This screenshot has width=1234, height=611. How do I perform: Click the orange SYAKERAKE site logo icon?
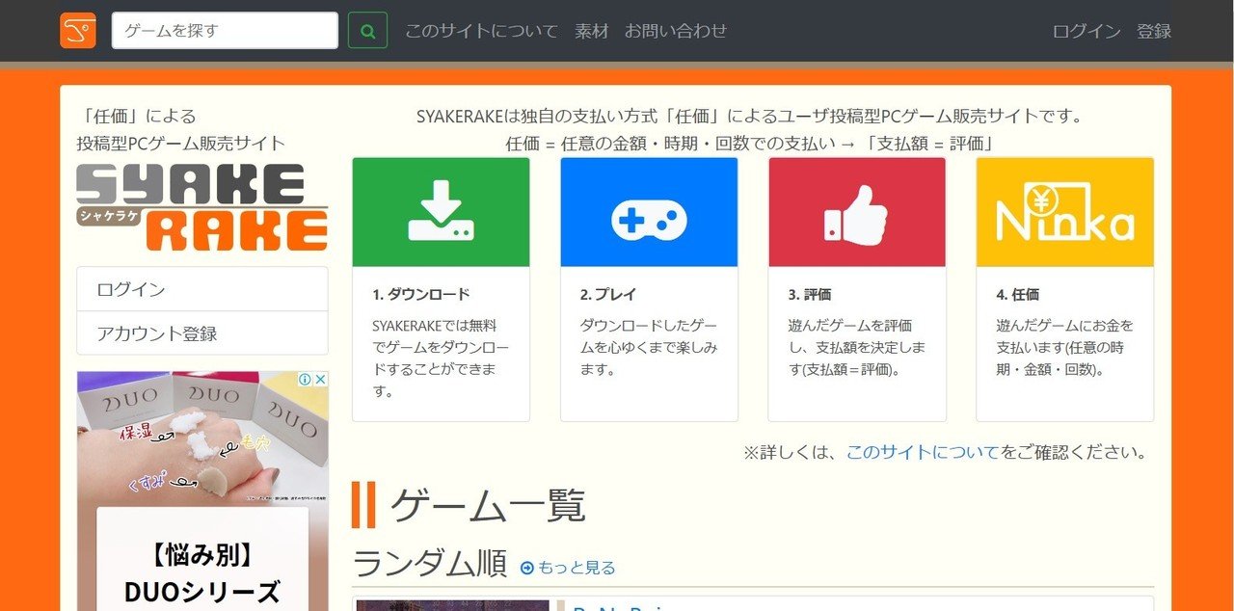coord(78,31)
